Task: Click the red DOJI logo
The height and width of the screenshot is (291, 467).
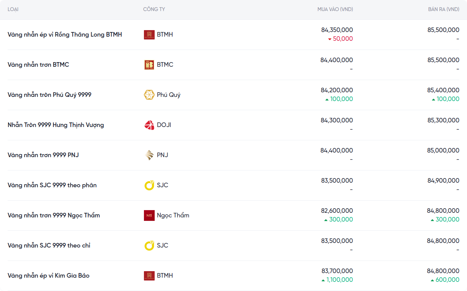Action: 149,125
